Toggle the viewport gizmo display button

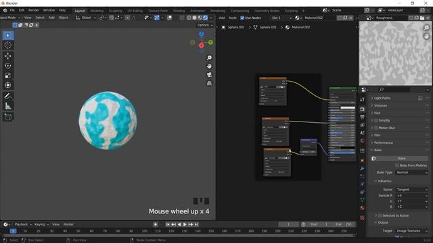click(157, 18)
